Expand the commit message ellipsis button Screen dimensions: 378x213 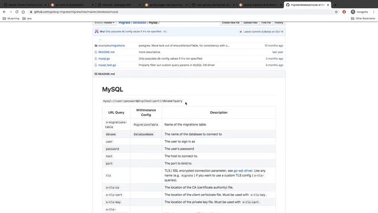click(165, 31)
